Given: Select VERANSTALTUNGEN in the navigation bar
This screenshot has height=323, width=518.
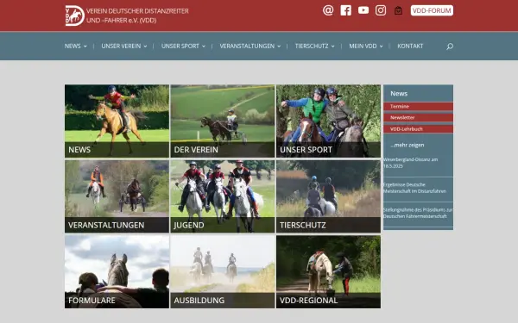Looking at the screenshot, I should point(247,47).
